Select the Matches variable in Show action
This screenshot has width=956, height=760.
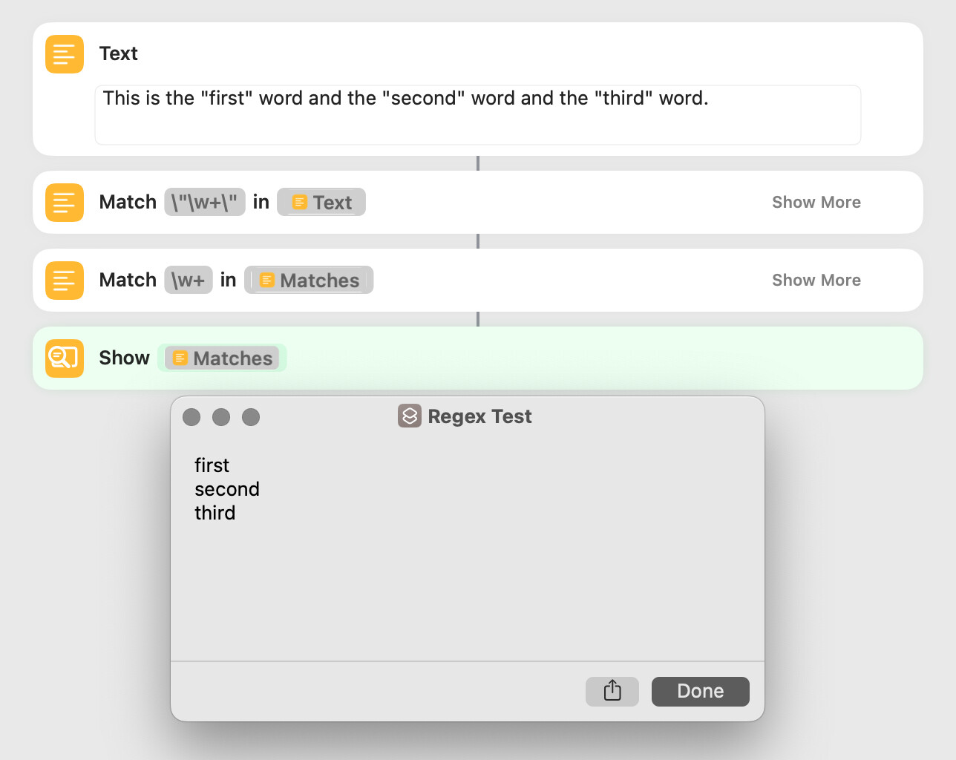(x=222, y=358)
